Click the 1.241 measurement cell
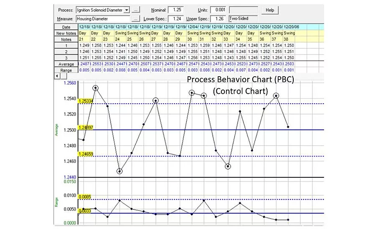Image resolution: width=376 pixels, height=229 pixels. pyautogui.click(x=121, y=51)
